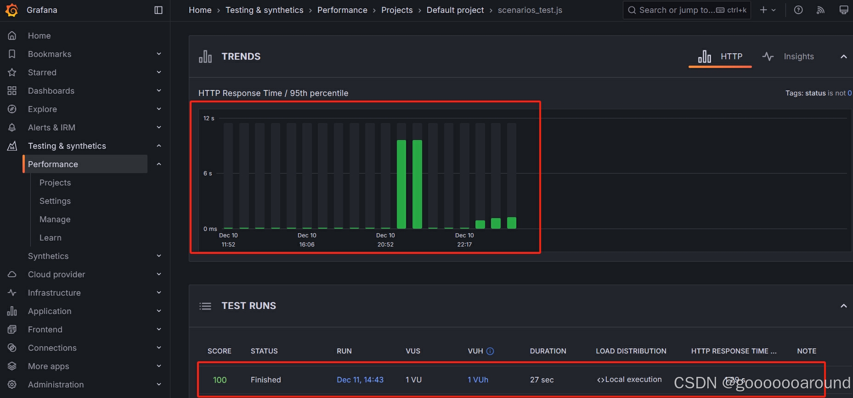Click the Home house icon in the sidebar
This screenshot has height=398, width=853.
[12, 35]
